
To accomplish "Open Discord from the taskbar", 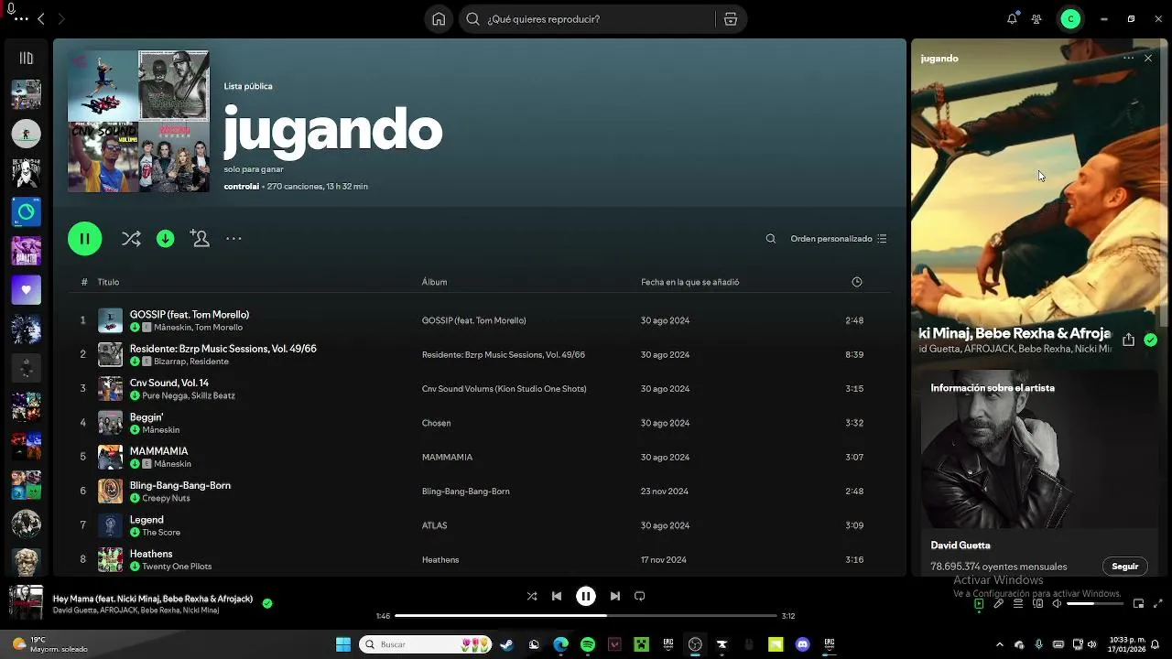I will tap(803, 644).
